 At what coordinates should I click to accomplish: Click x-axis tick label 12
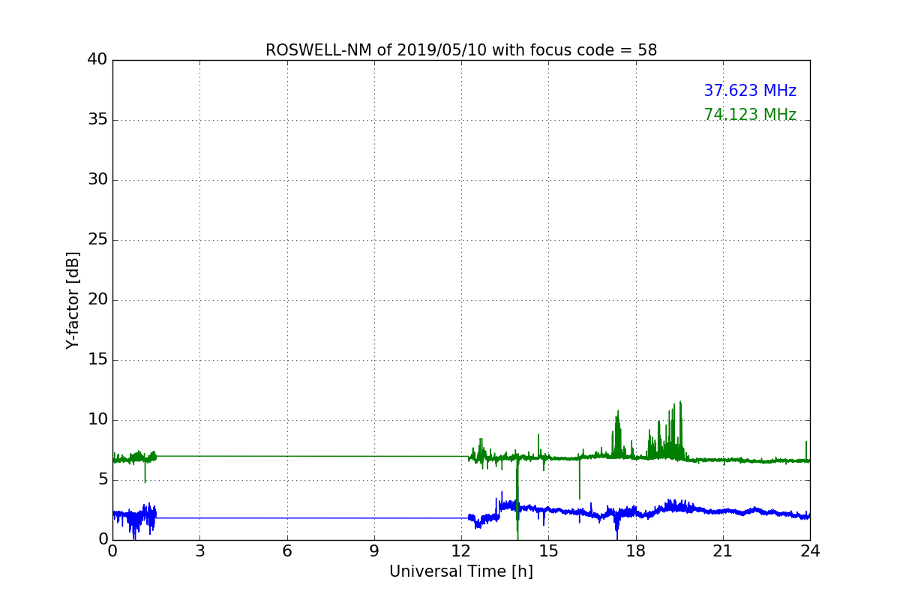click(461, 551)
